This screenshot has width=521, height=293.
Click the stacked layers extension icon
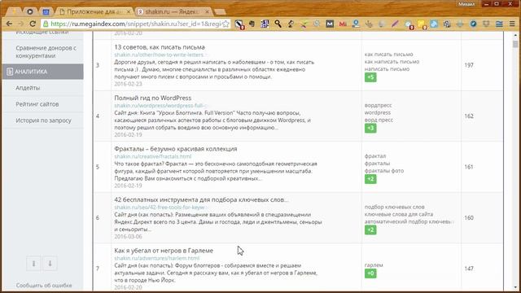pyautogui.click(x=499, y=24)
